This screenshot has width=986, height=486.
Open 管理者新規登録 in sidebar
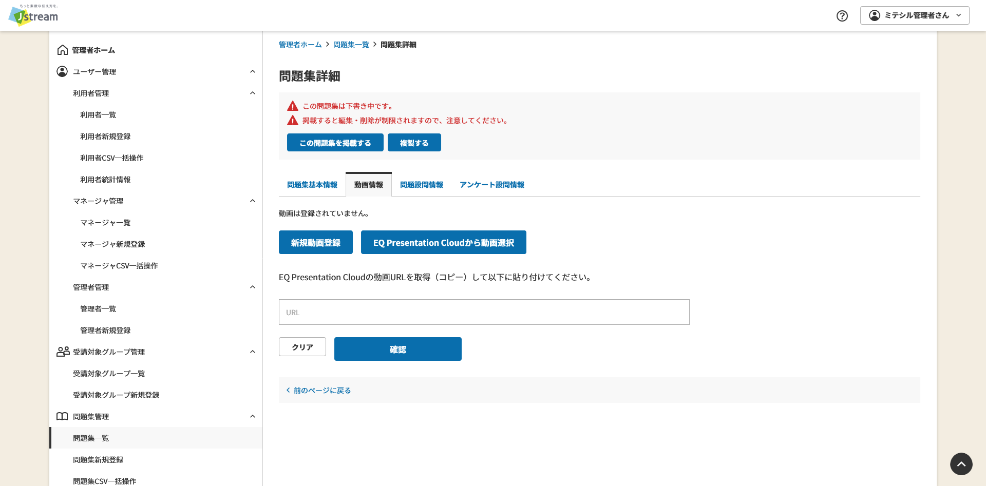click(105, 331)
